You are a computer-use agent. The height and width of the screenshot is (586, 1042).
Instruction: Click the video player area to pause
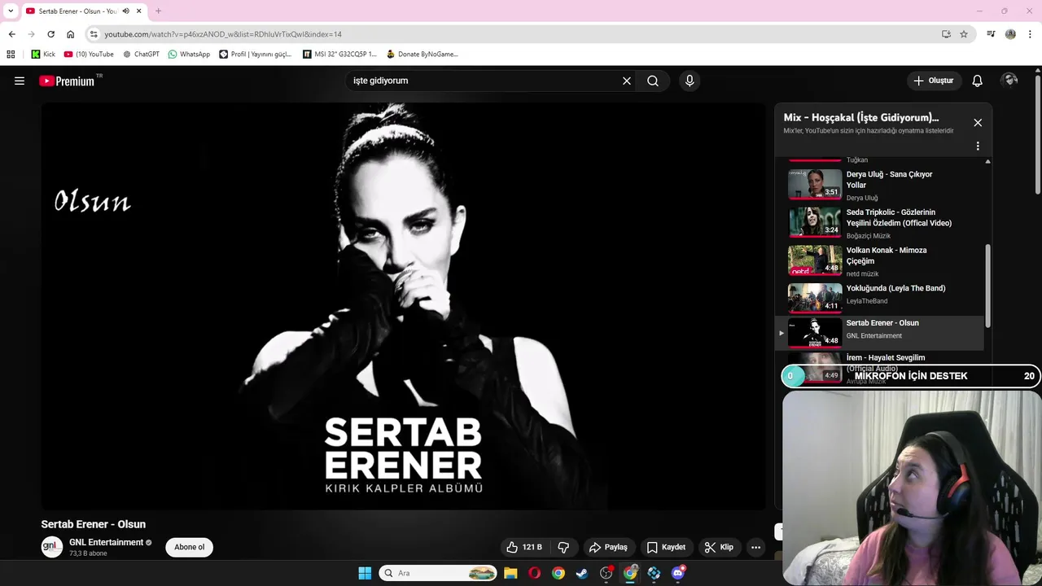pos(403,305)
